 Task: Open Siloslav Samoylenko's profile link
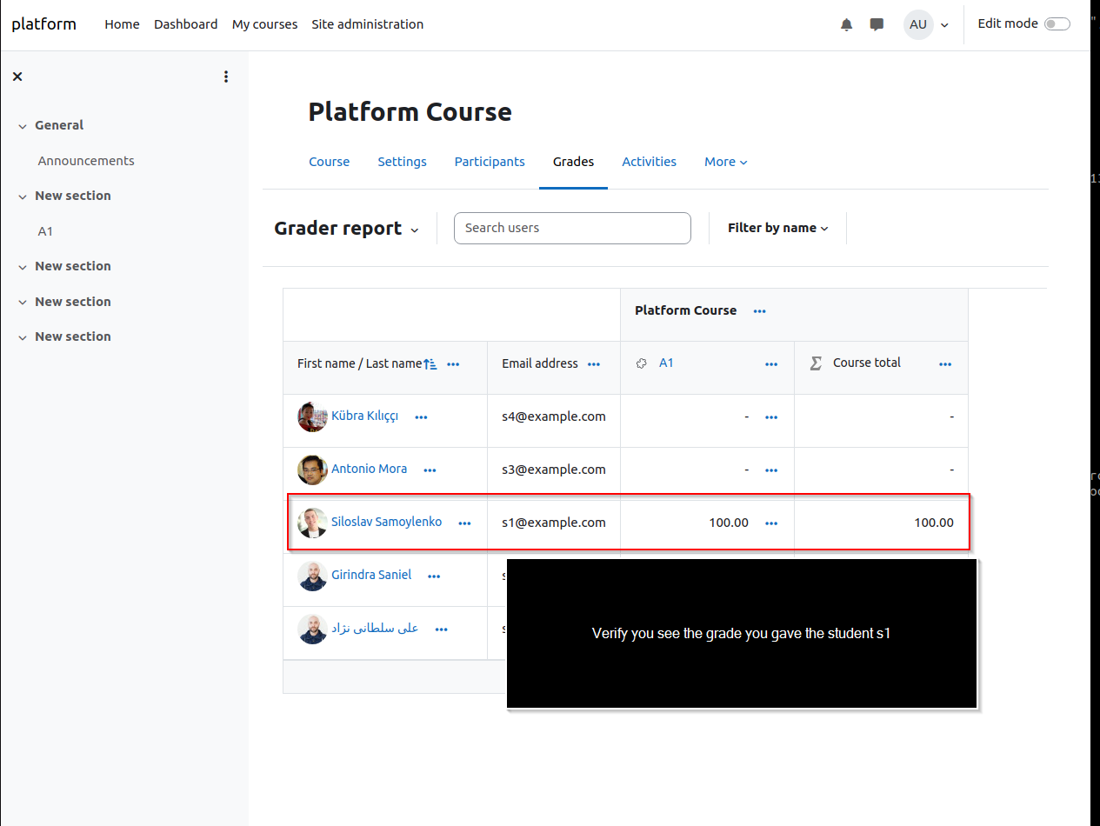[386, 523]
